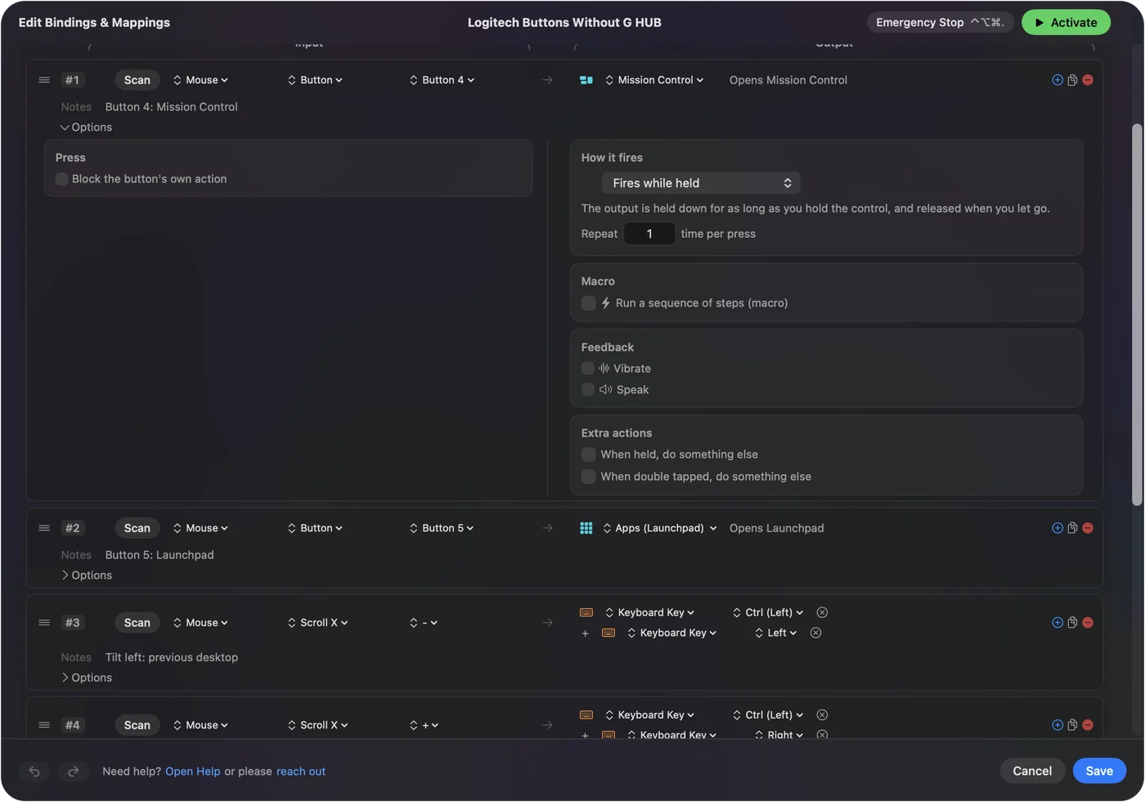Image resolution: width=1145 pixels, height=802 pixels.
Task: Open the Button 4 input dropdown
Action: (442, 80)
